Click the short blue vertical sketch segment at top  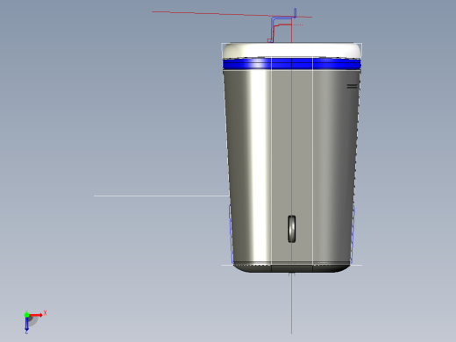[296, 12]
